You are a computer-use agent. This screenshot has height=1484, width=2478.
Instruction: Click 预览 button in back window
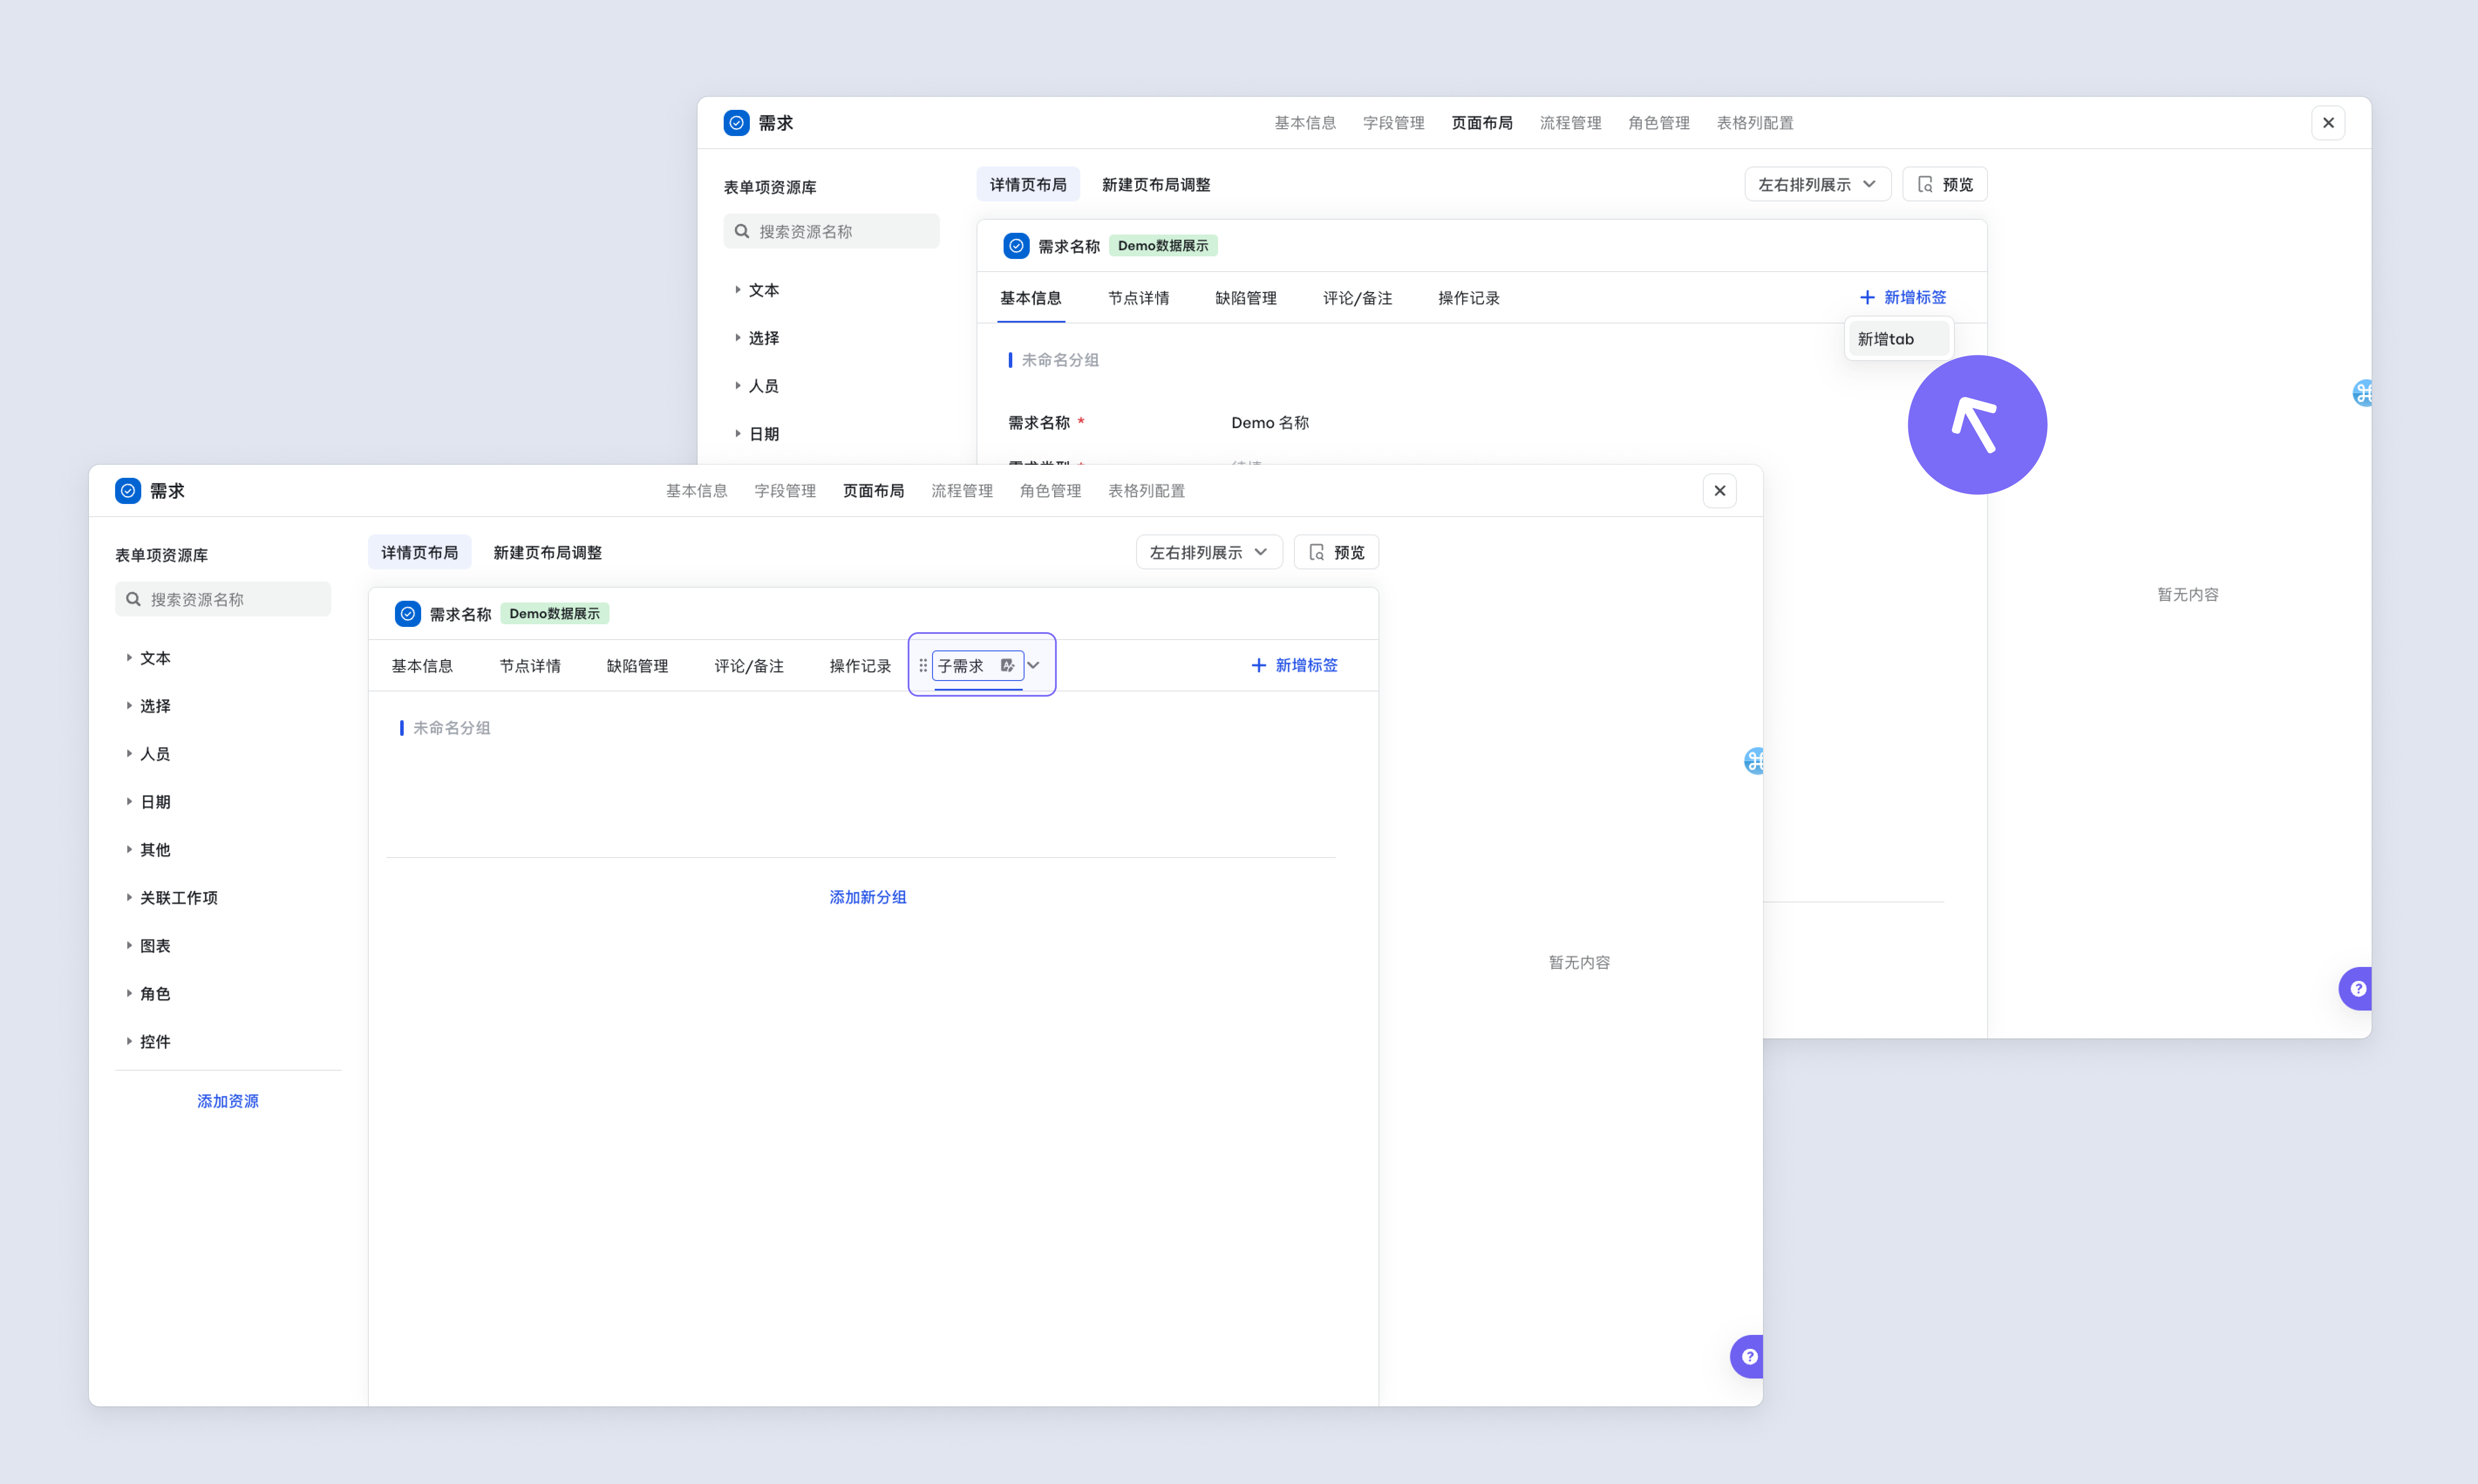1945,185
